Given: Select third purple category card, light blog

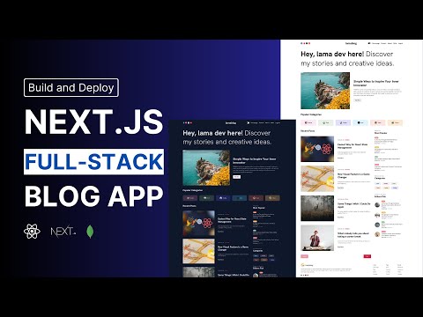Looking at the screenshot, I should 343,122.
